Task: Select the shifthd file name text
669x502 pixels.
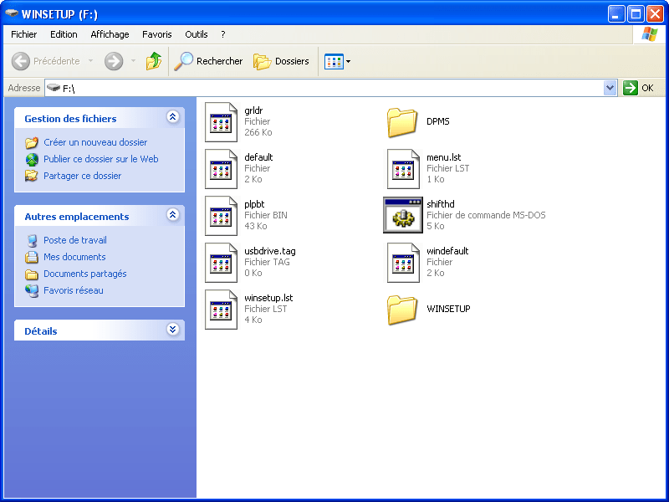Action: (x=441, y=204)
